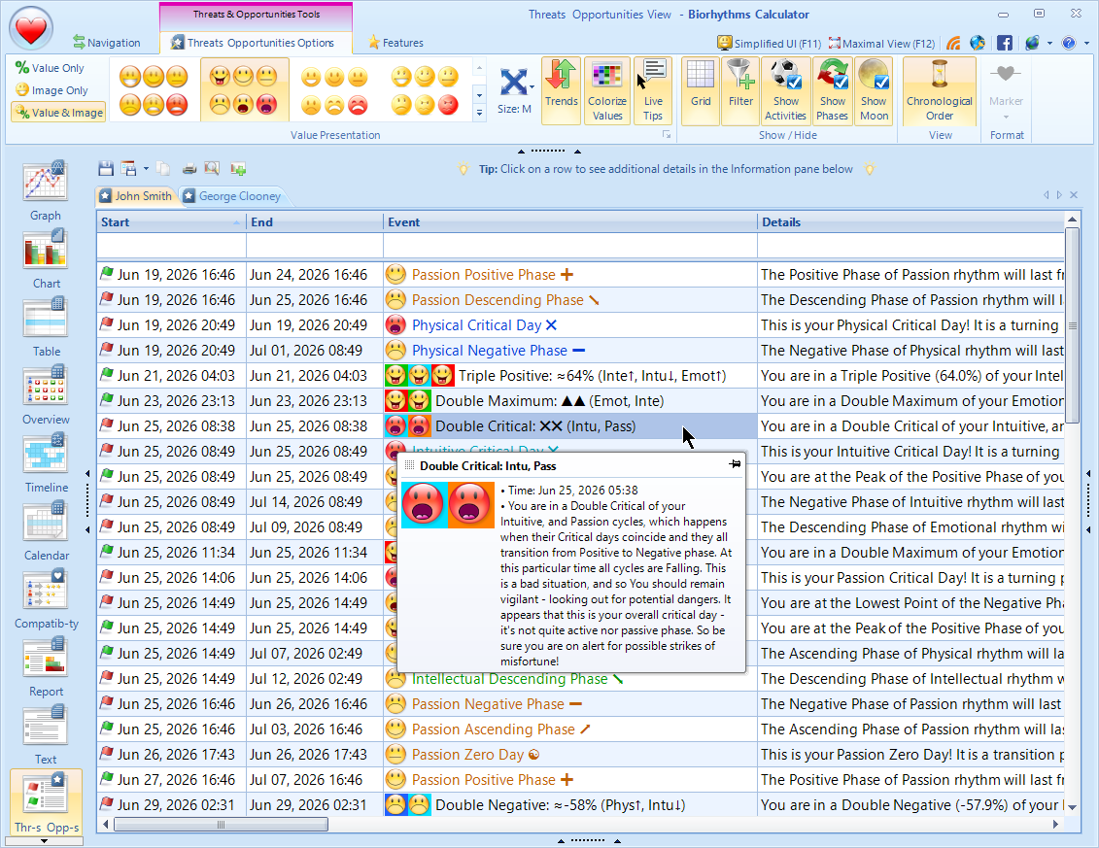Open the Filter tool

(740, 90)
